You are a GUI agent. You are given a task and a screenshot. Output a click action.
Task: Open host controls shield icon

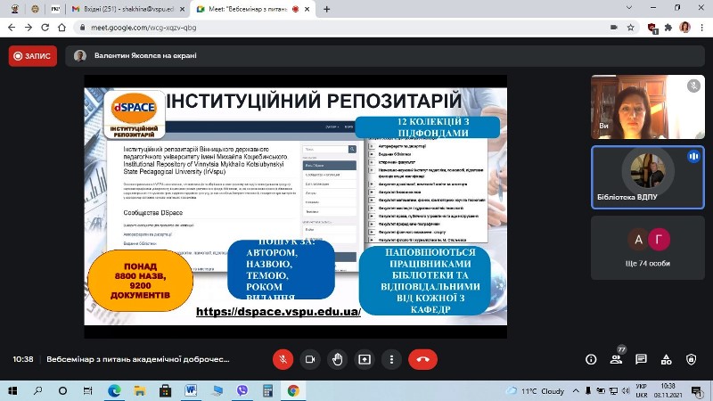pos(692,360)
